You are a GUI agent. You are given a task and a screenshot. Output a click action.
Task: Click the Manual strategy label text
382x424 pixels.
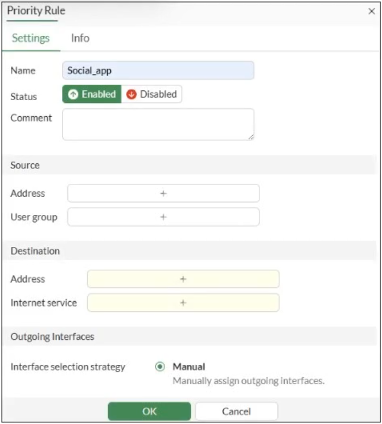coord(188,367)
